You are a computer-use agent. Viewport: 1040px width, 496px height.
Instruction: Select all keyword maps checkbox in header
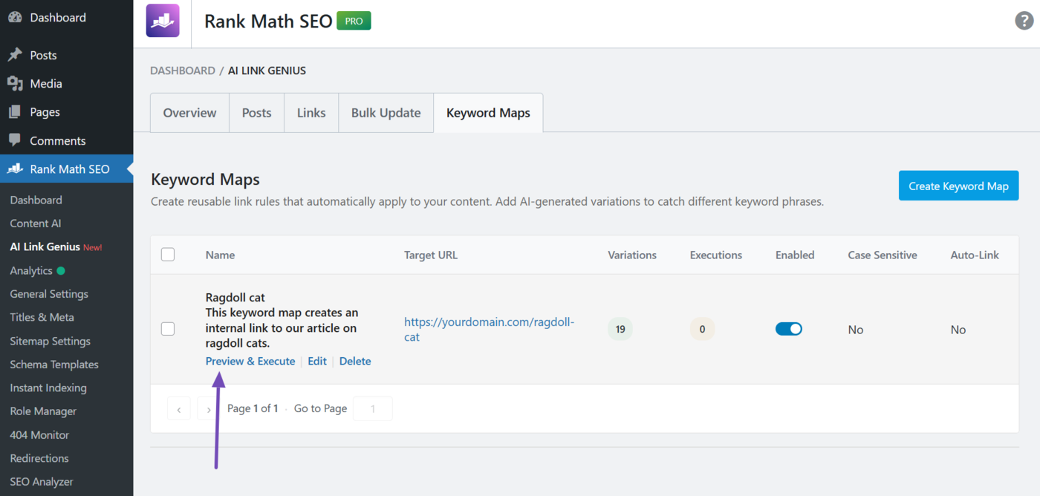pos(168,255)
